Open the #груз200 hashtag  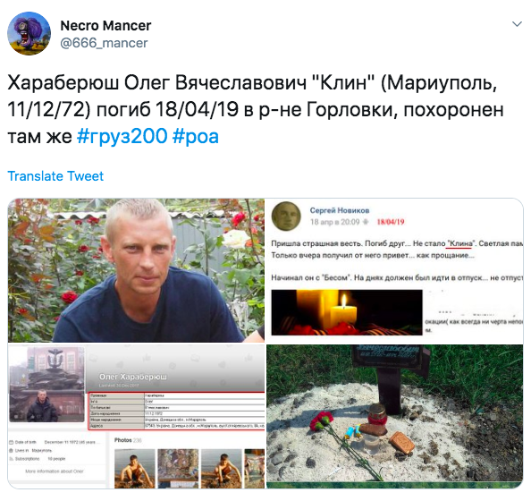[x=122, y=136]
